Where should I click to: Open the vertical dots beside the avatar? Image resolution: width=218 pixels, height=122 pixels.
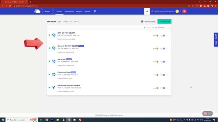coord(181,11)
